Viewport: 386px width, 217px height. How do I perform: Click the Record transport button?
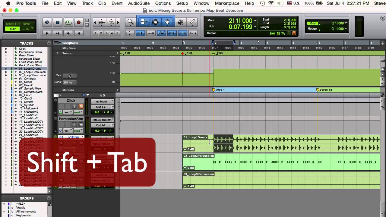click(x=79, y=22)
